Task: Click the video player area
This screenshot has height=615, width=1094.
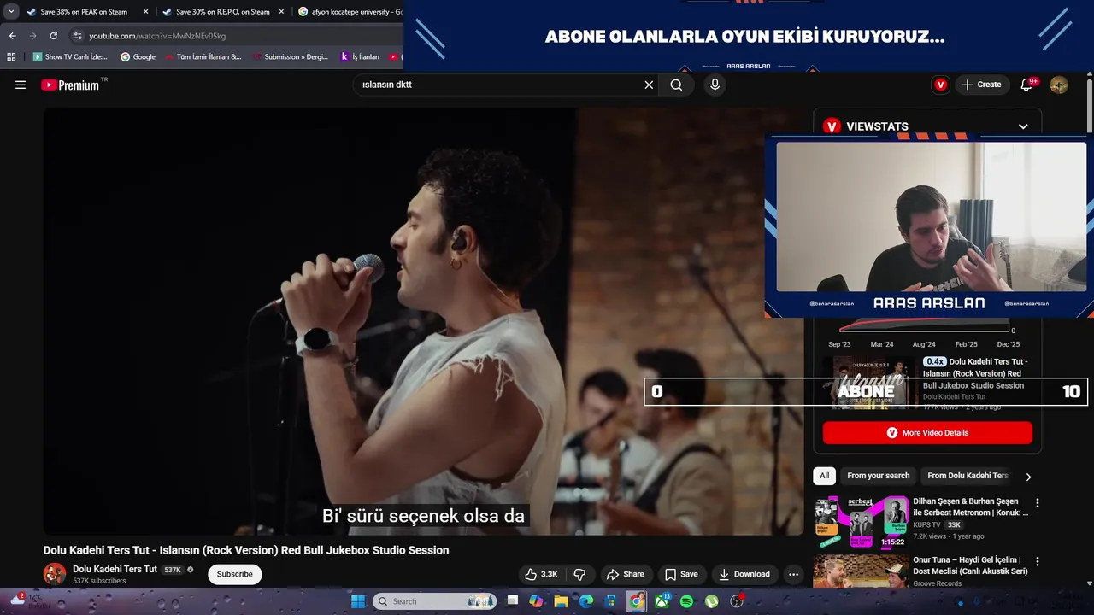Action: pos(424,322)
